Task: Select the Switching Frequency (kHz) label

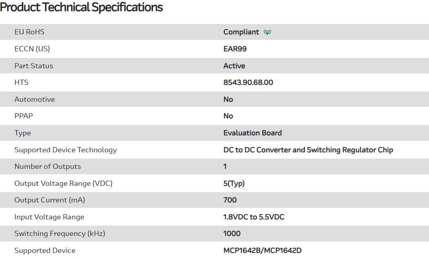Action: tap(60, 234)
